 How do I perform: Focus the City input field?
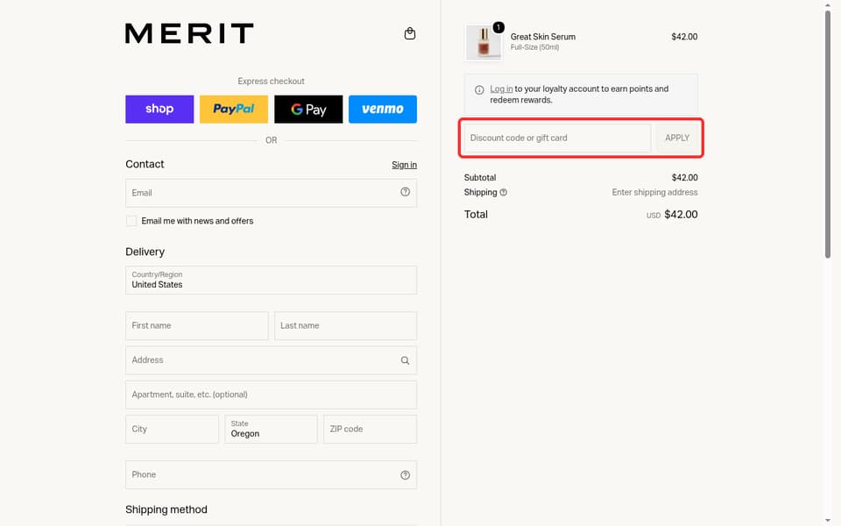tap(172, 430)
